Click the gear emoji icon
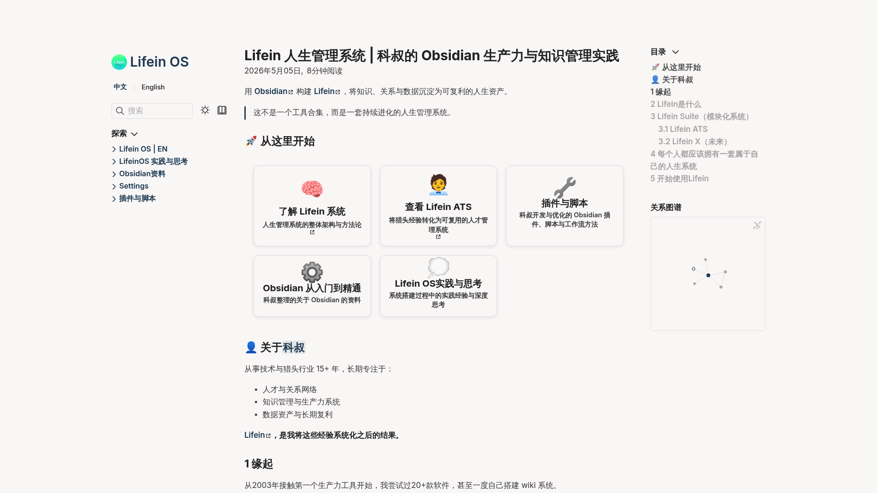 (312, 273)
